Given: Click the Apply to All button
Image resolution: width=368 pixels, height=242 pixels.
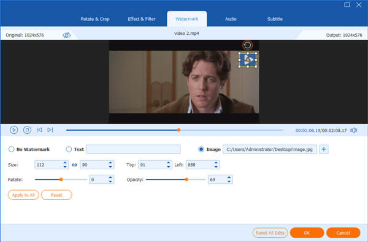Looking at the screenshot, I should coord(23,195).
